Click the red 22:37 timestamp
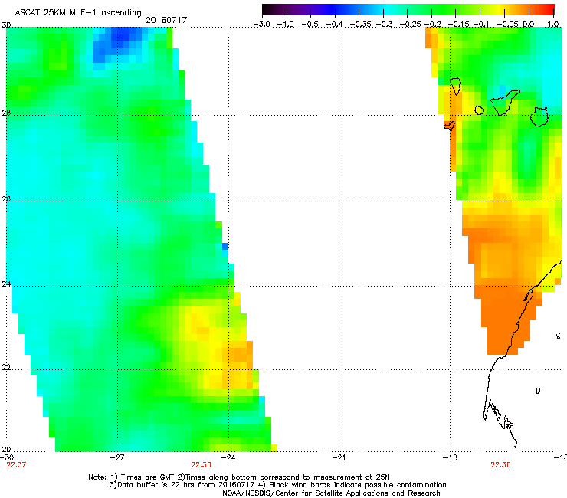This screenshot has width=567, height=498. [16, 465]
